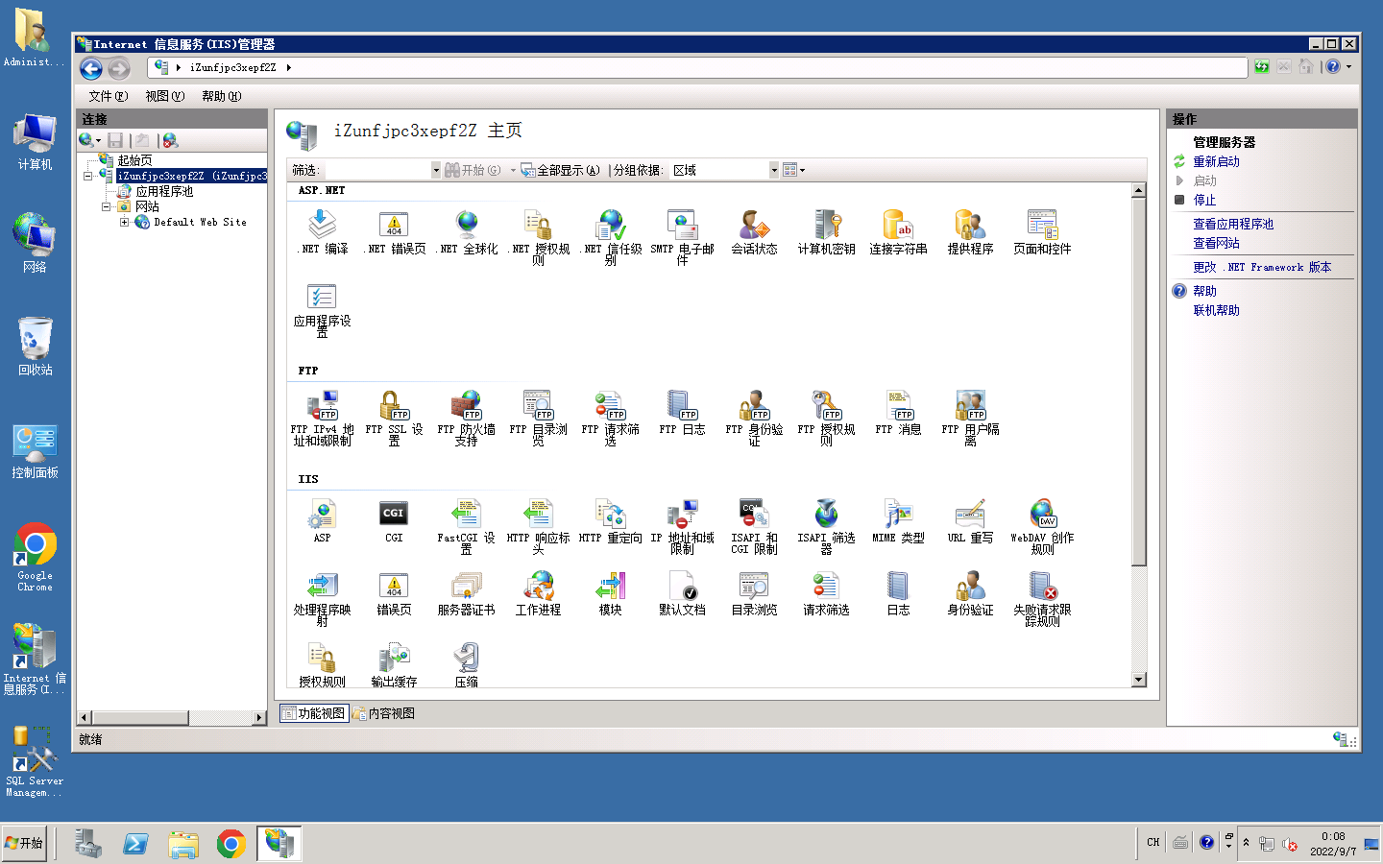Click 重新启动 in actions pane
This screenshot has height=864, width=1383.
point(1216,161)
